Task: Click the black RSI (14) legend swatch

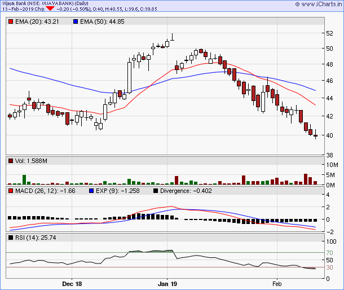Action: 11,238
